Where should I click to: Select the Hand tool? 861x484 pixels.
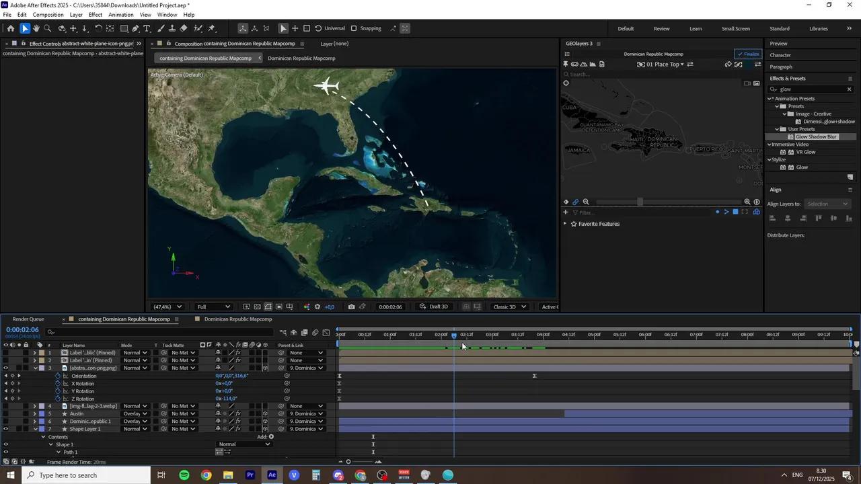click(36, 28)
